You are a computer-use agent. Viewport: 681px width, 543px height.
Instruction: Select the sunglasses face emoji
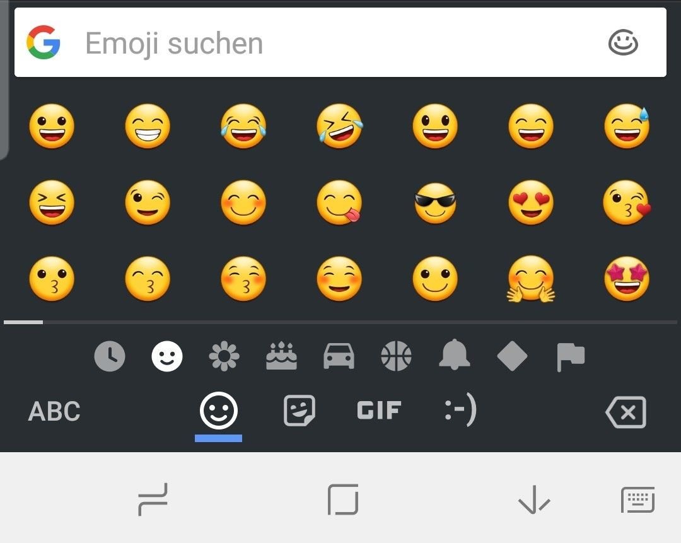[434, 203]
